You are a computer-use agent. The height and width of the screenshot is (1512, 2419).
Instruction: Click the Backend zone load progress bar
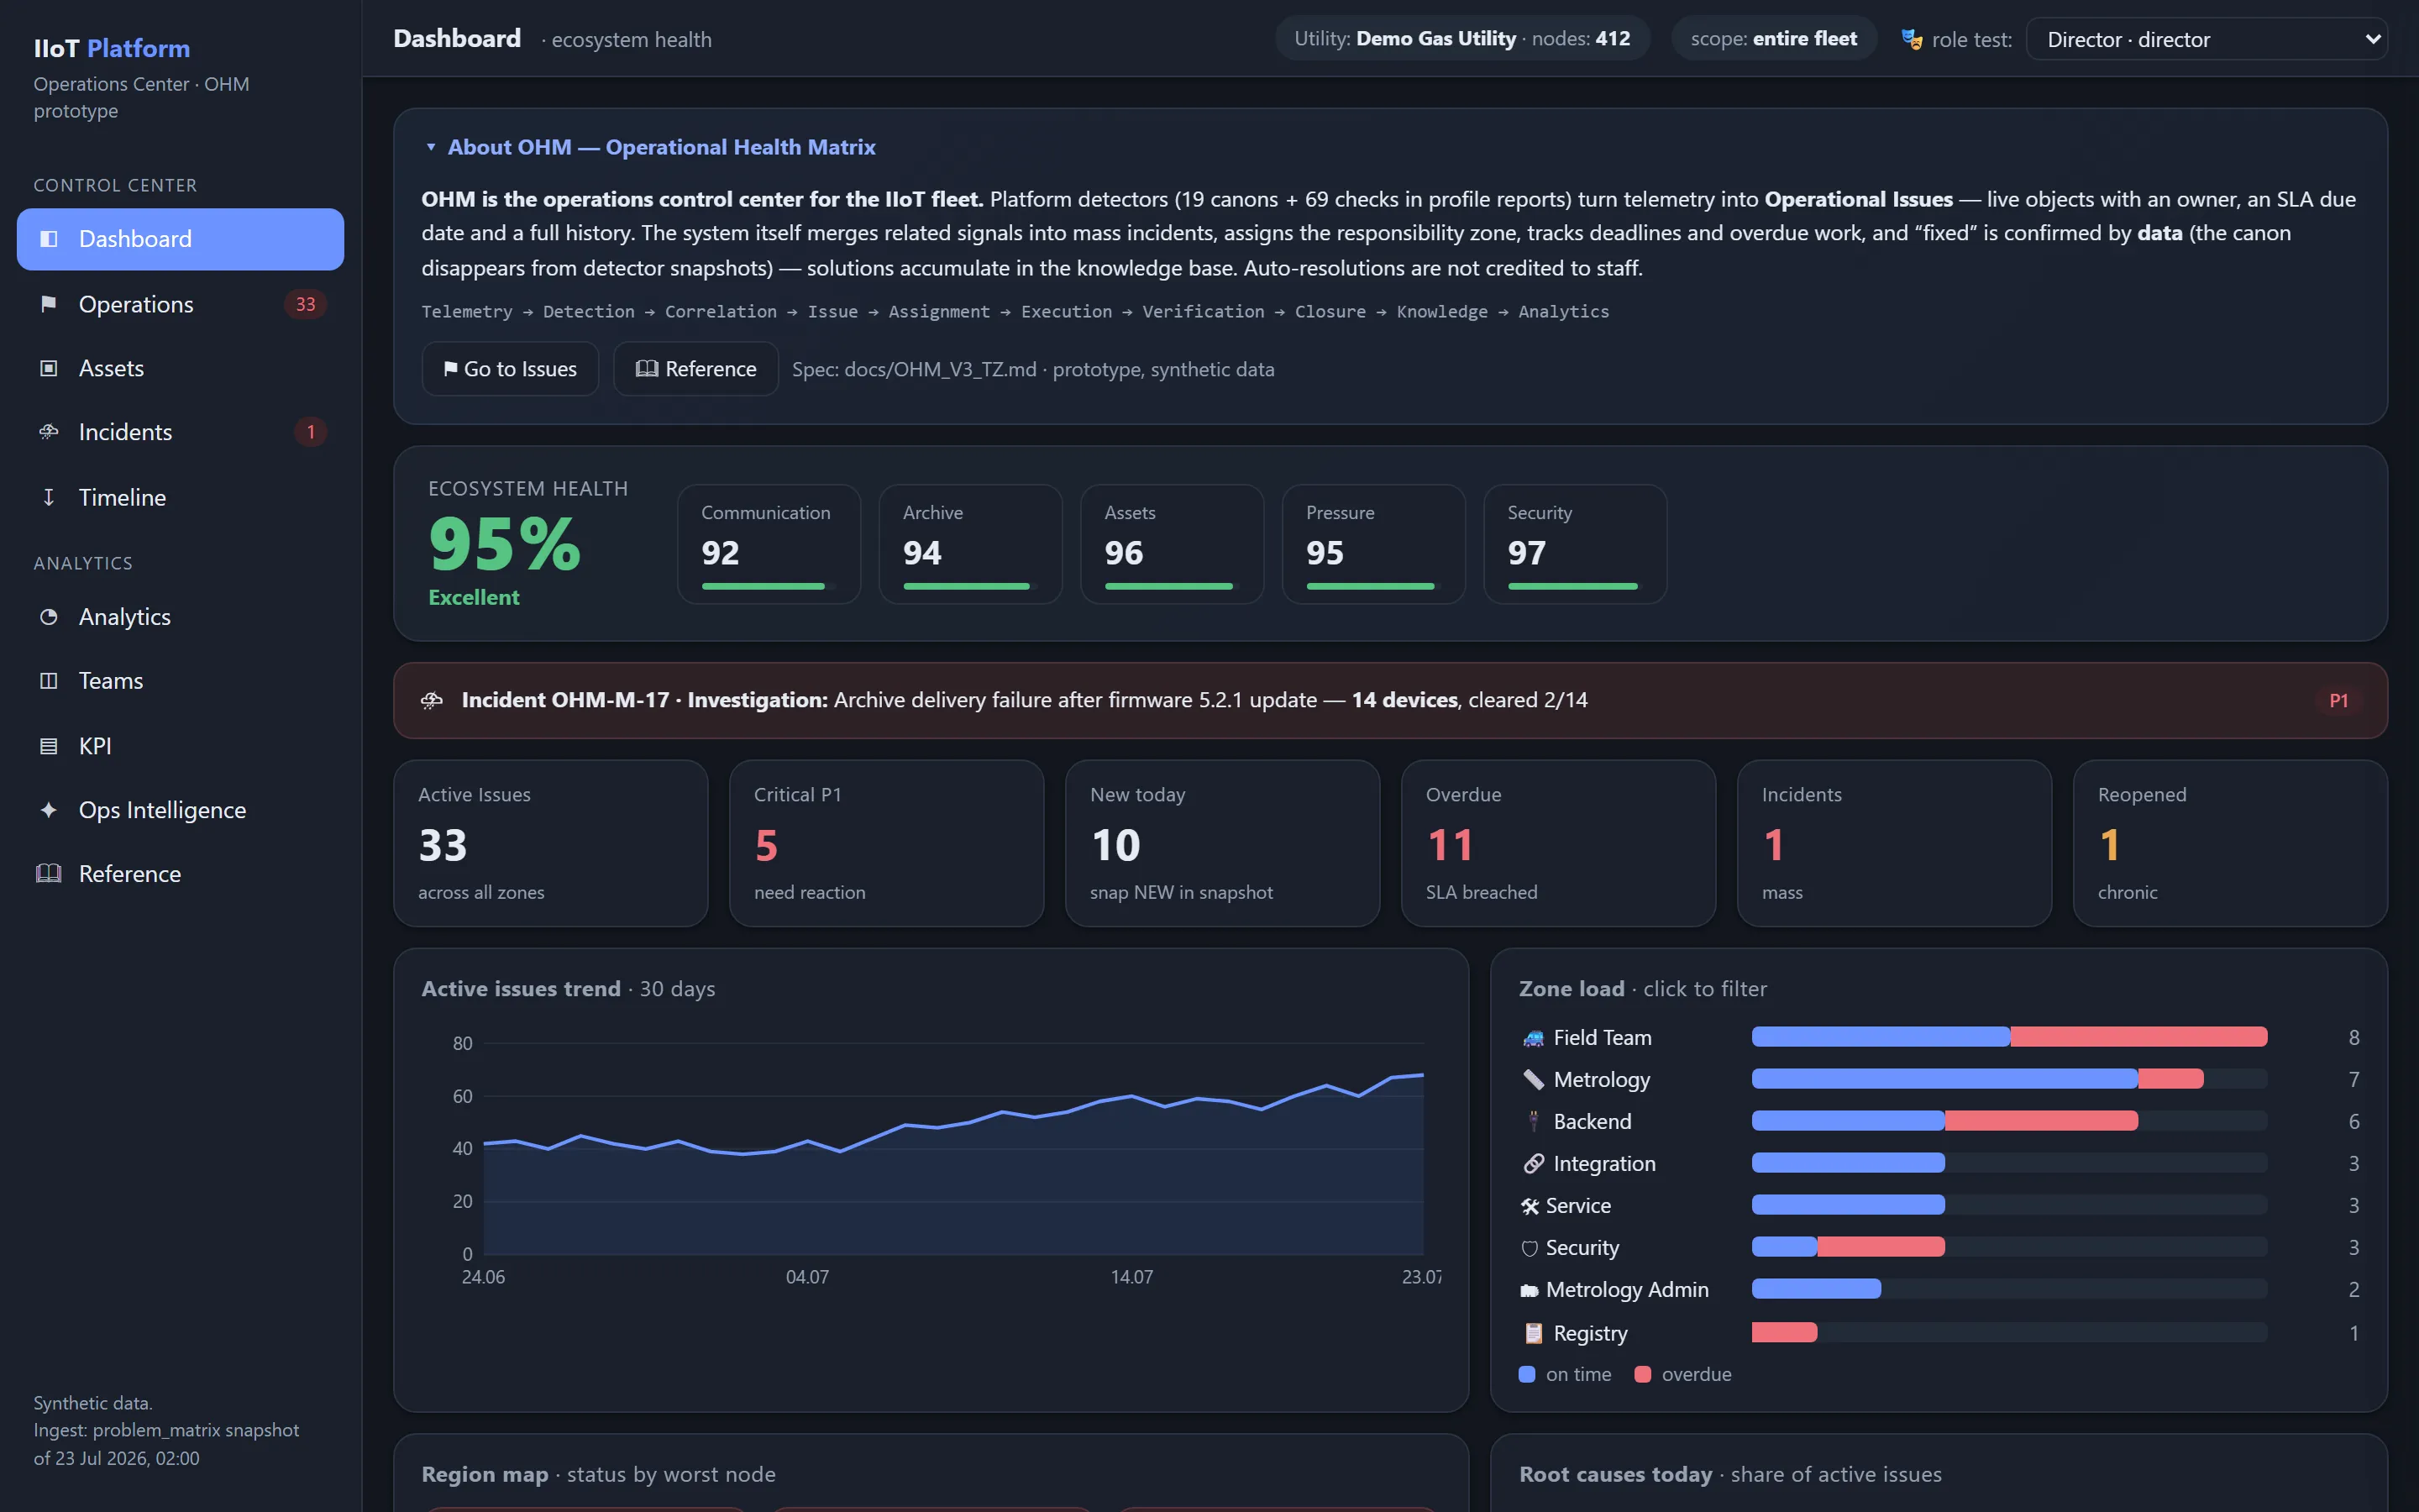point(2009,1121)
